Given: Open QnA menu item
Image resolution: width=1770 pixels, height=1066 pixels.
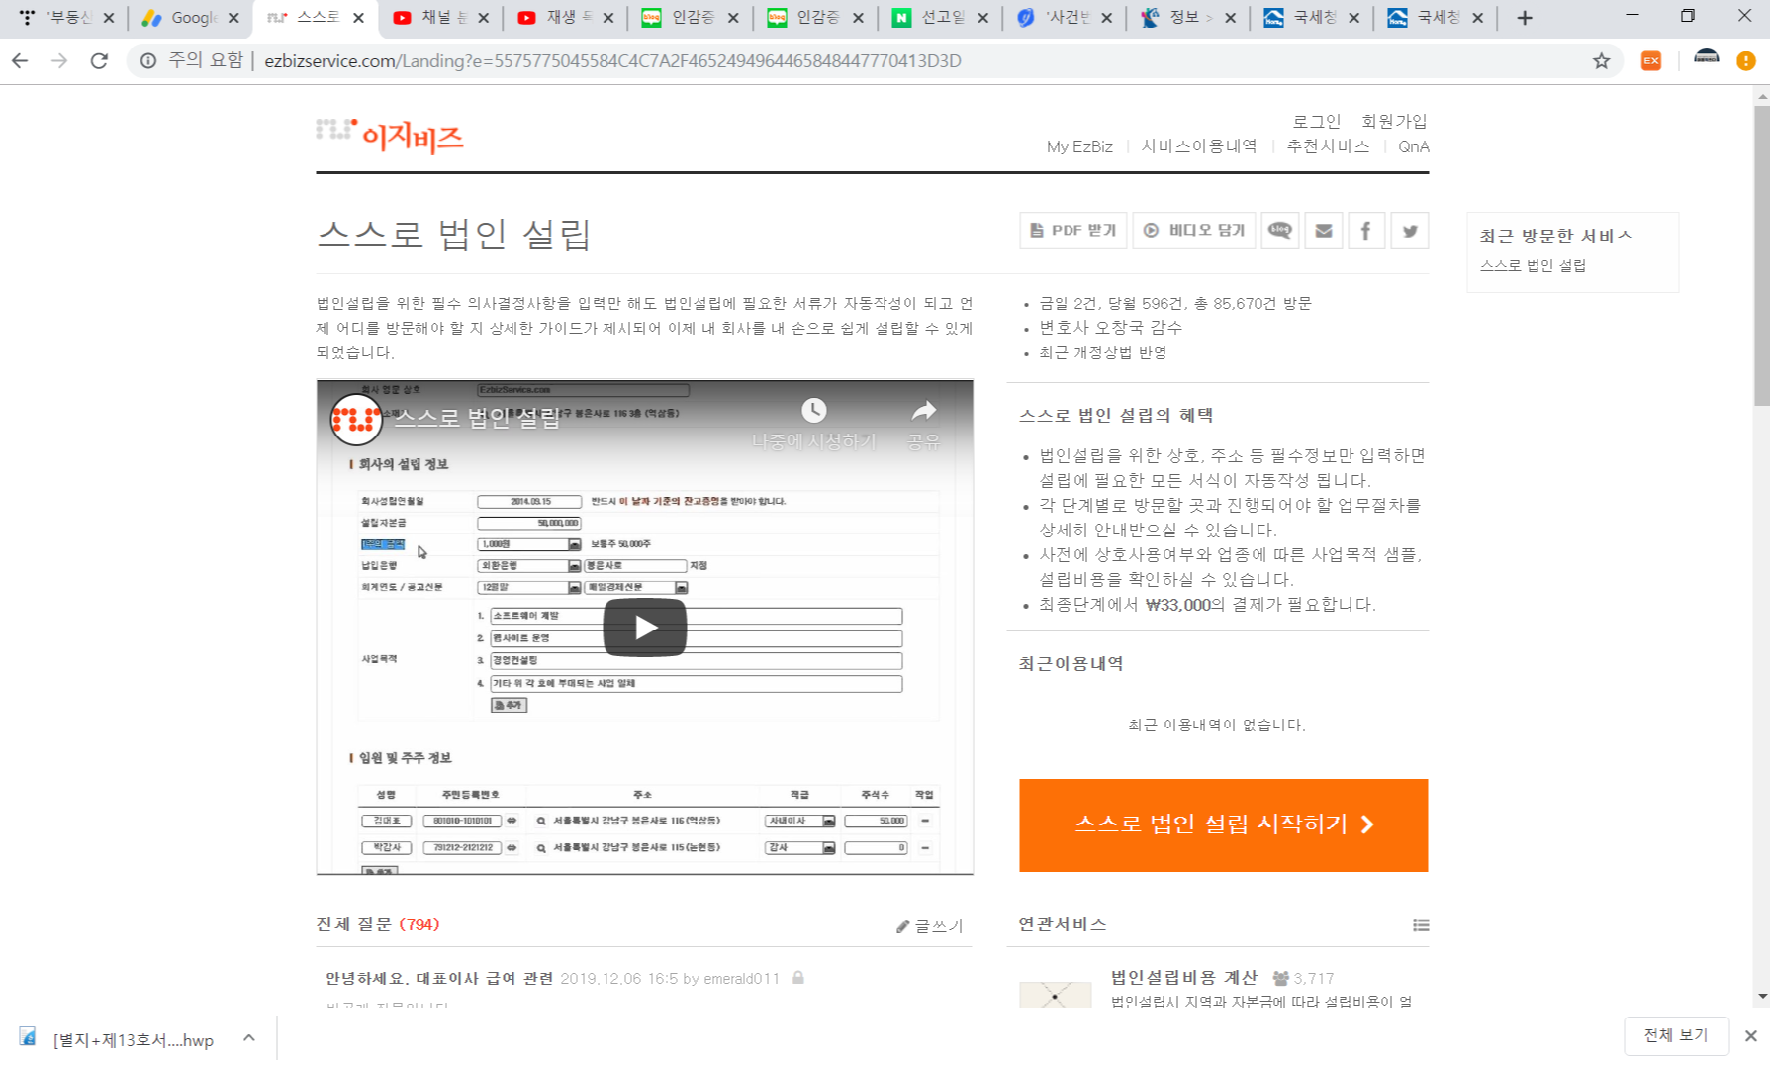Looking at the screenshot, I should point(1413,146).
